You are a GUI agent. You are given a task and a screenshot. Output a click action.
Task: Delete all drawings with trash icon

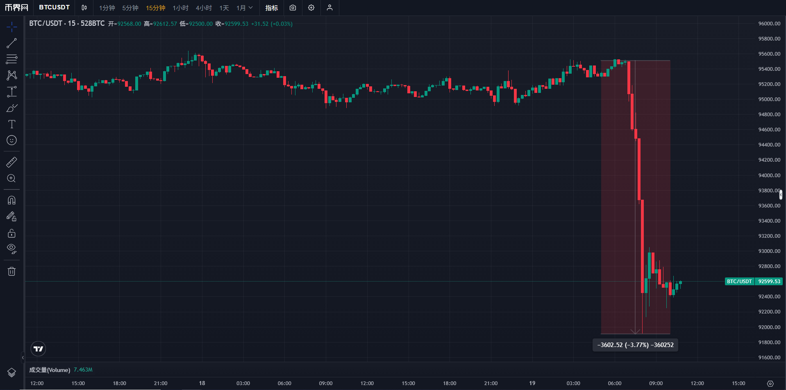11,271
